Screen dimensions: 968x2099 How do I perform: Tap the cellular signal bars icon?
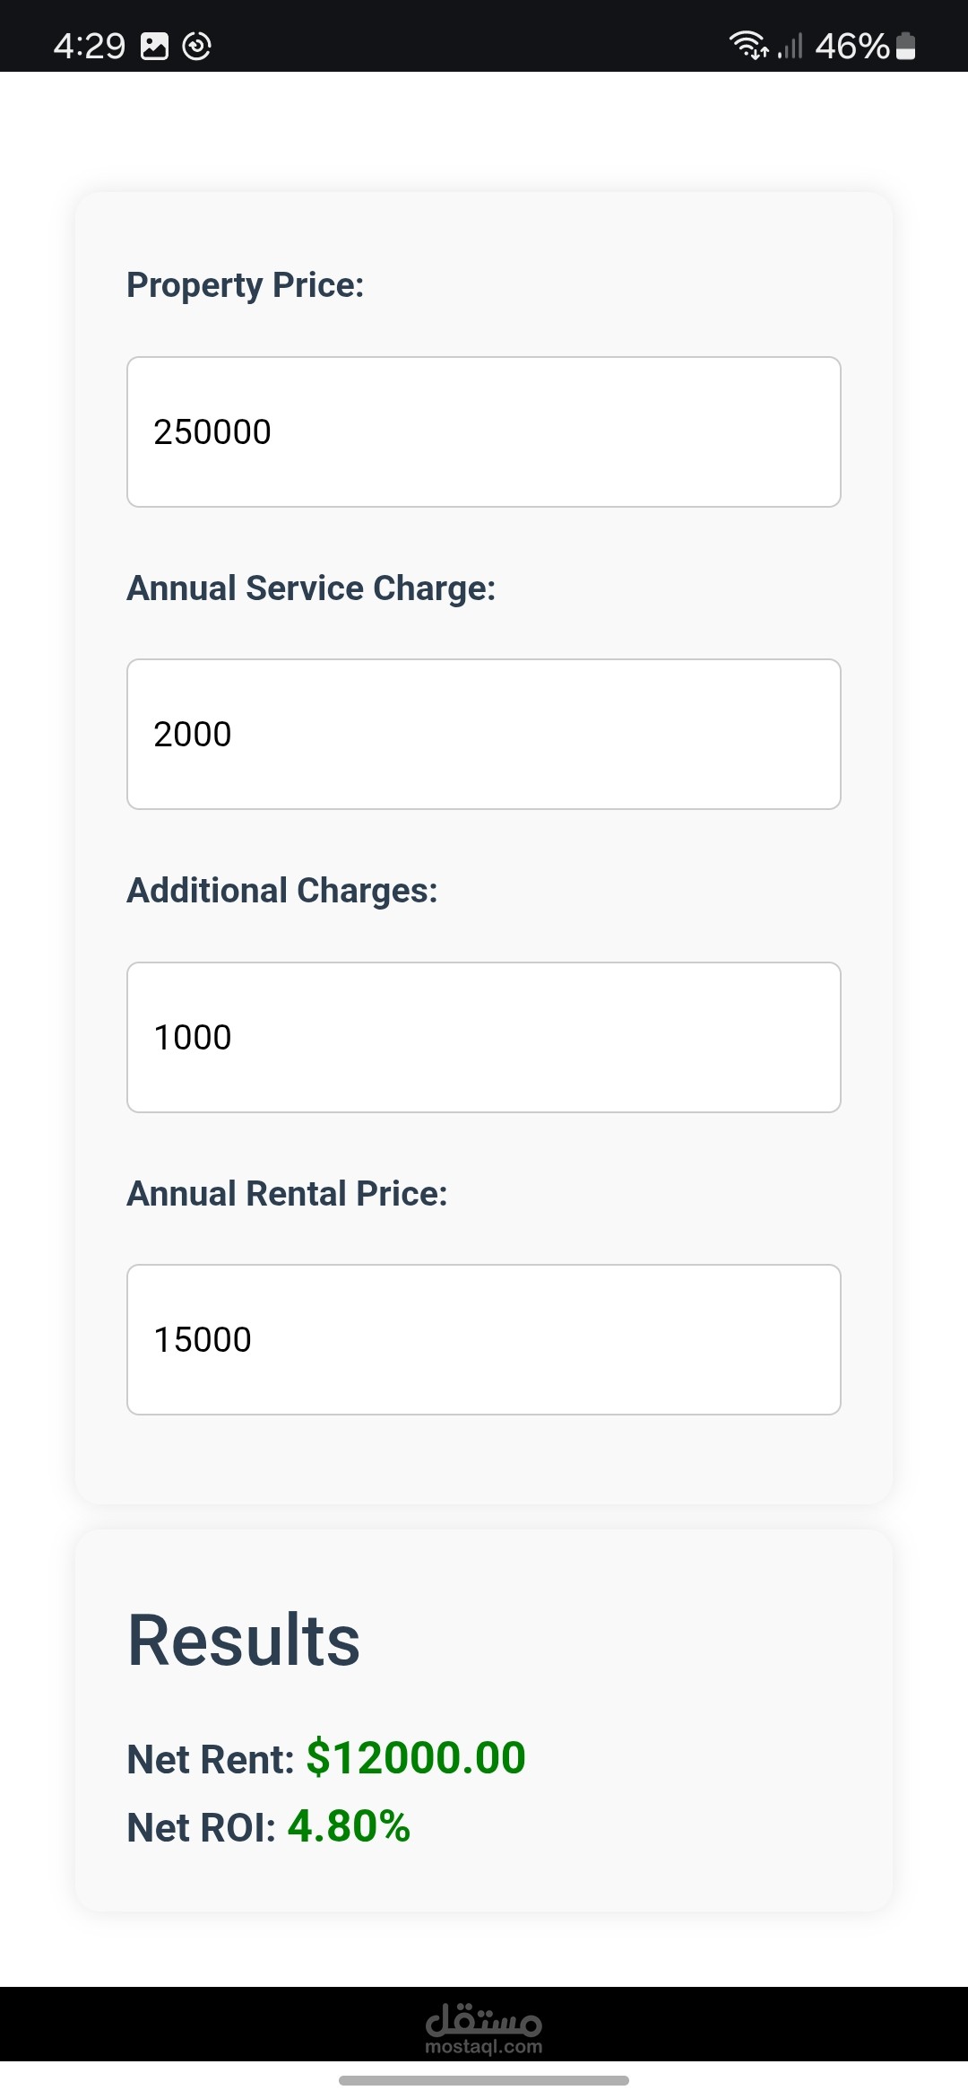[790, 46]
